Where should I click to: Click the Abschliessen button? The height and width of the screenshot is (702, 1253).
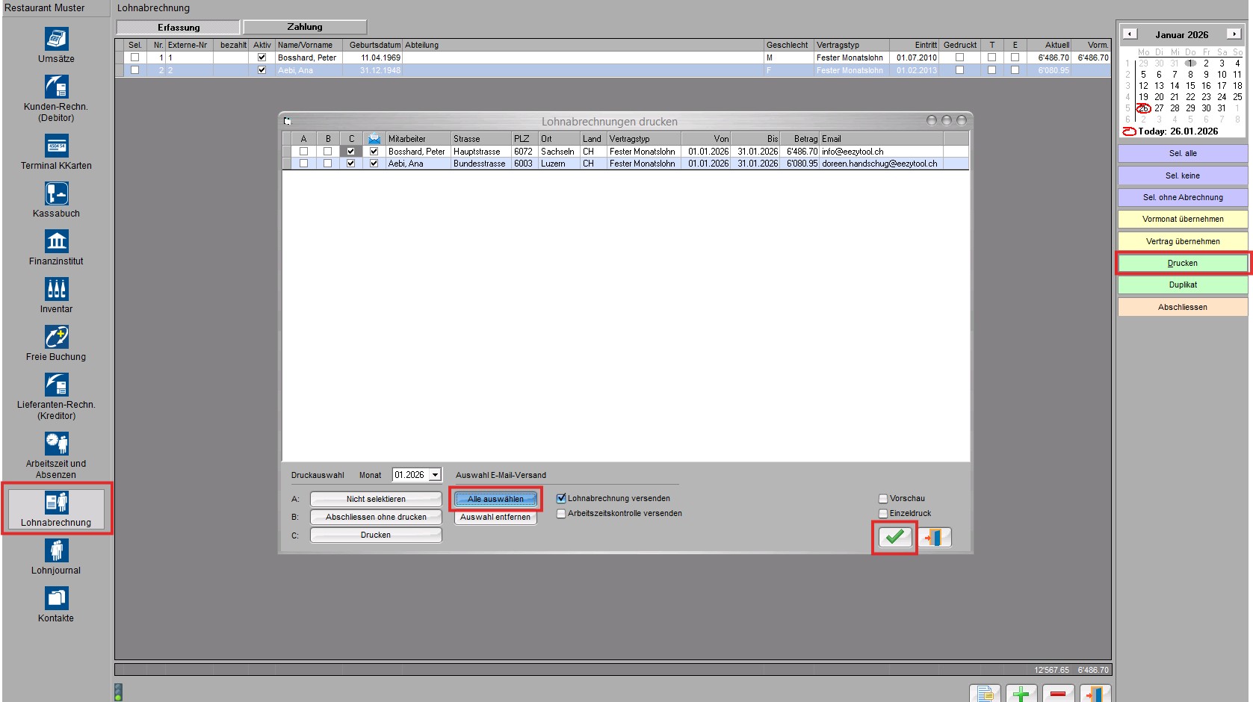[x=1182, y=307]
